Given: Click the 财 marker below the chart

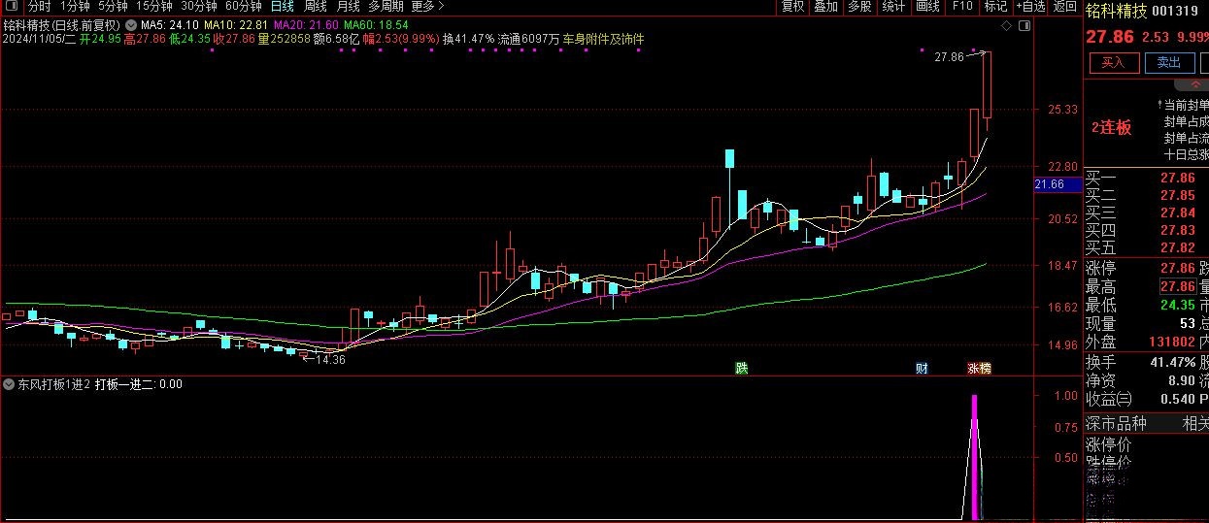Looking at the screenshot, I should click(x=922, y=368).
